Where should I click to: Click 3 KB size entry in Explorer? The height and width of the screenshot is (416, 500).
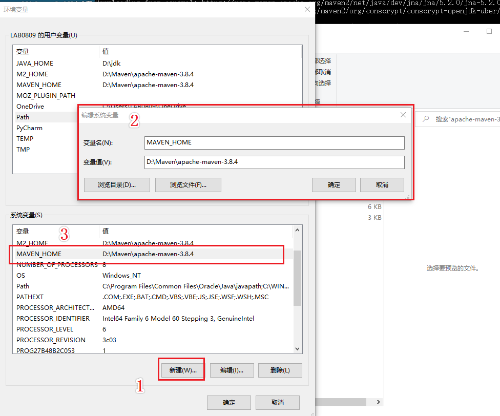[374, 218]
